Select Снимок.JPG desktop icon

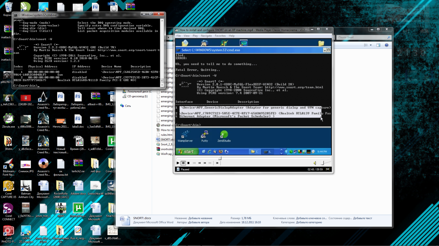pos(26,166)
